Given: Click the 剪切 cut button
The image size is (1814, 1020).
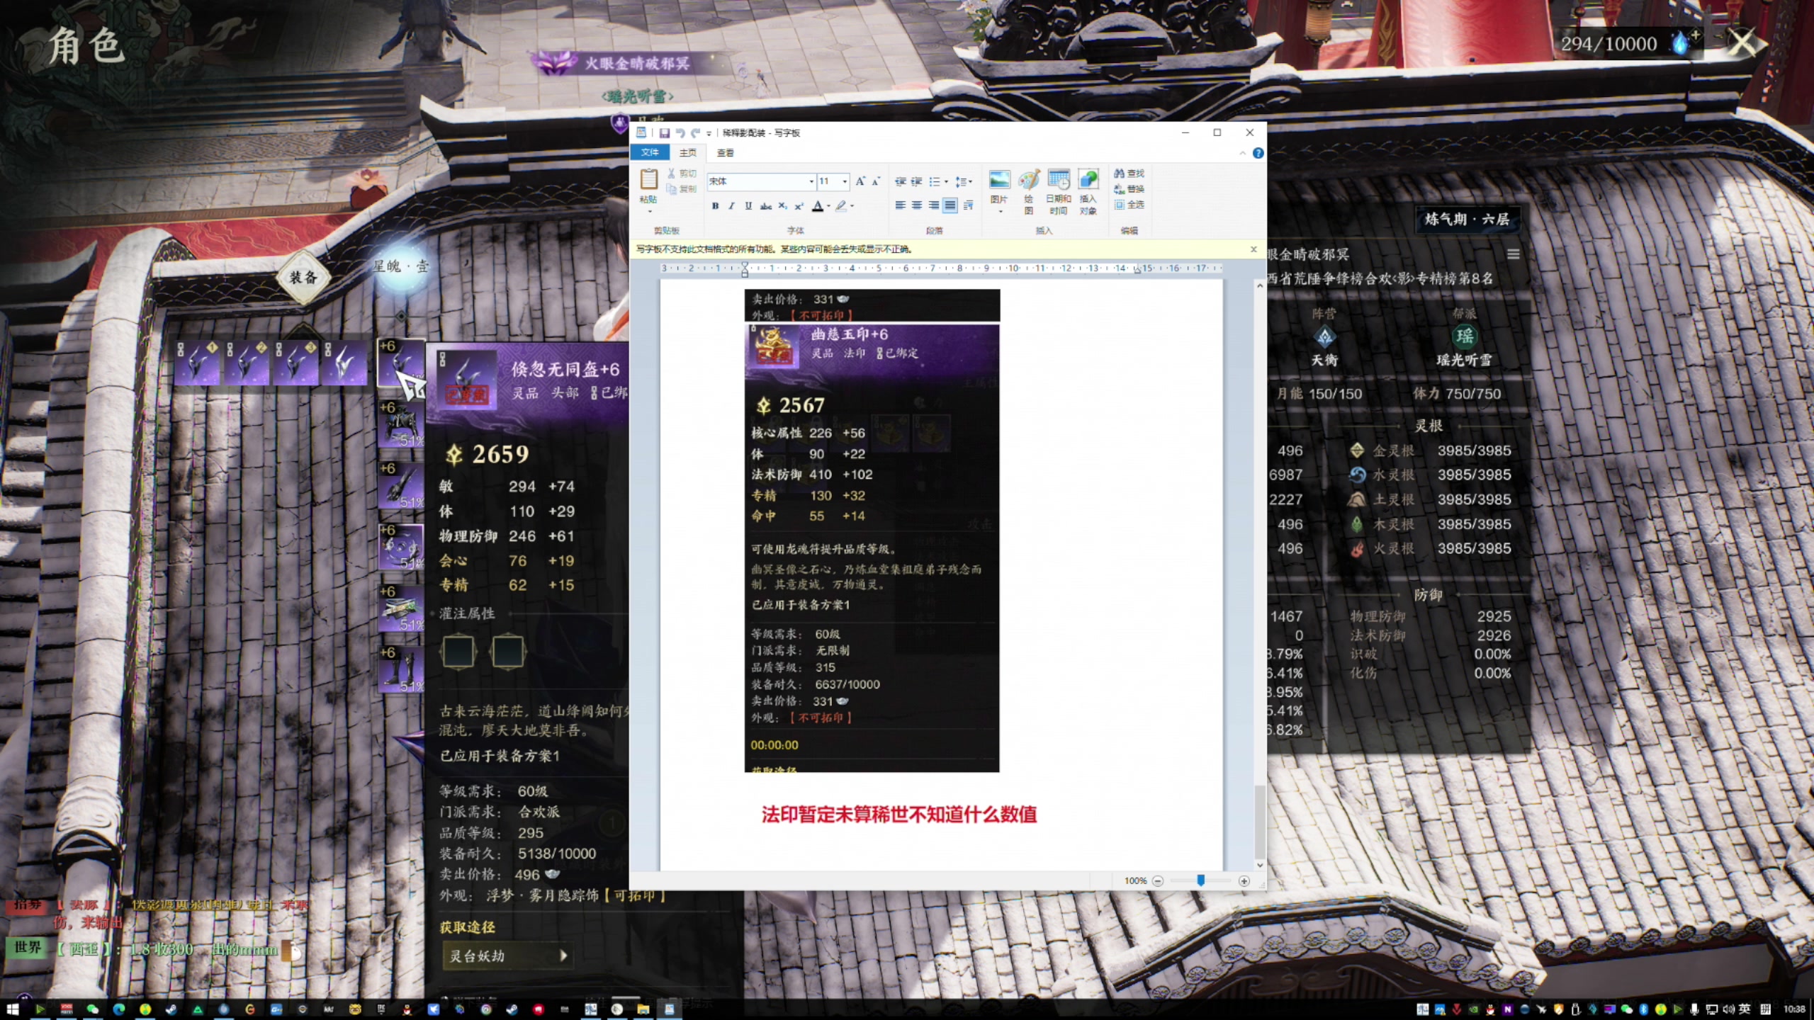Looking at the screenshot, I should tap(682, 174).
